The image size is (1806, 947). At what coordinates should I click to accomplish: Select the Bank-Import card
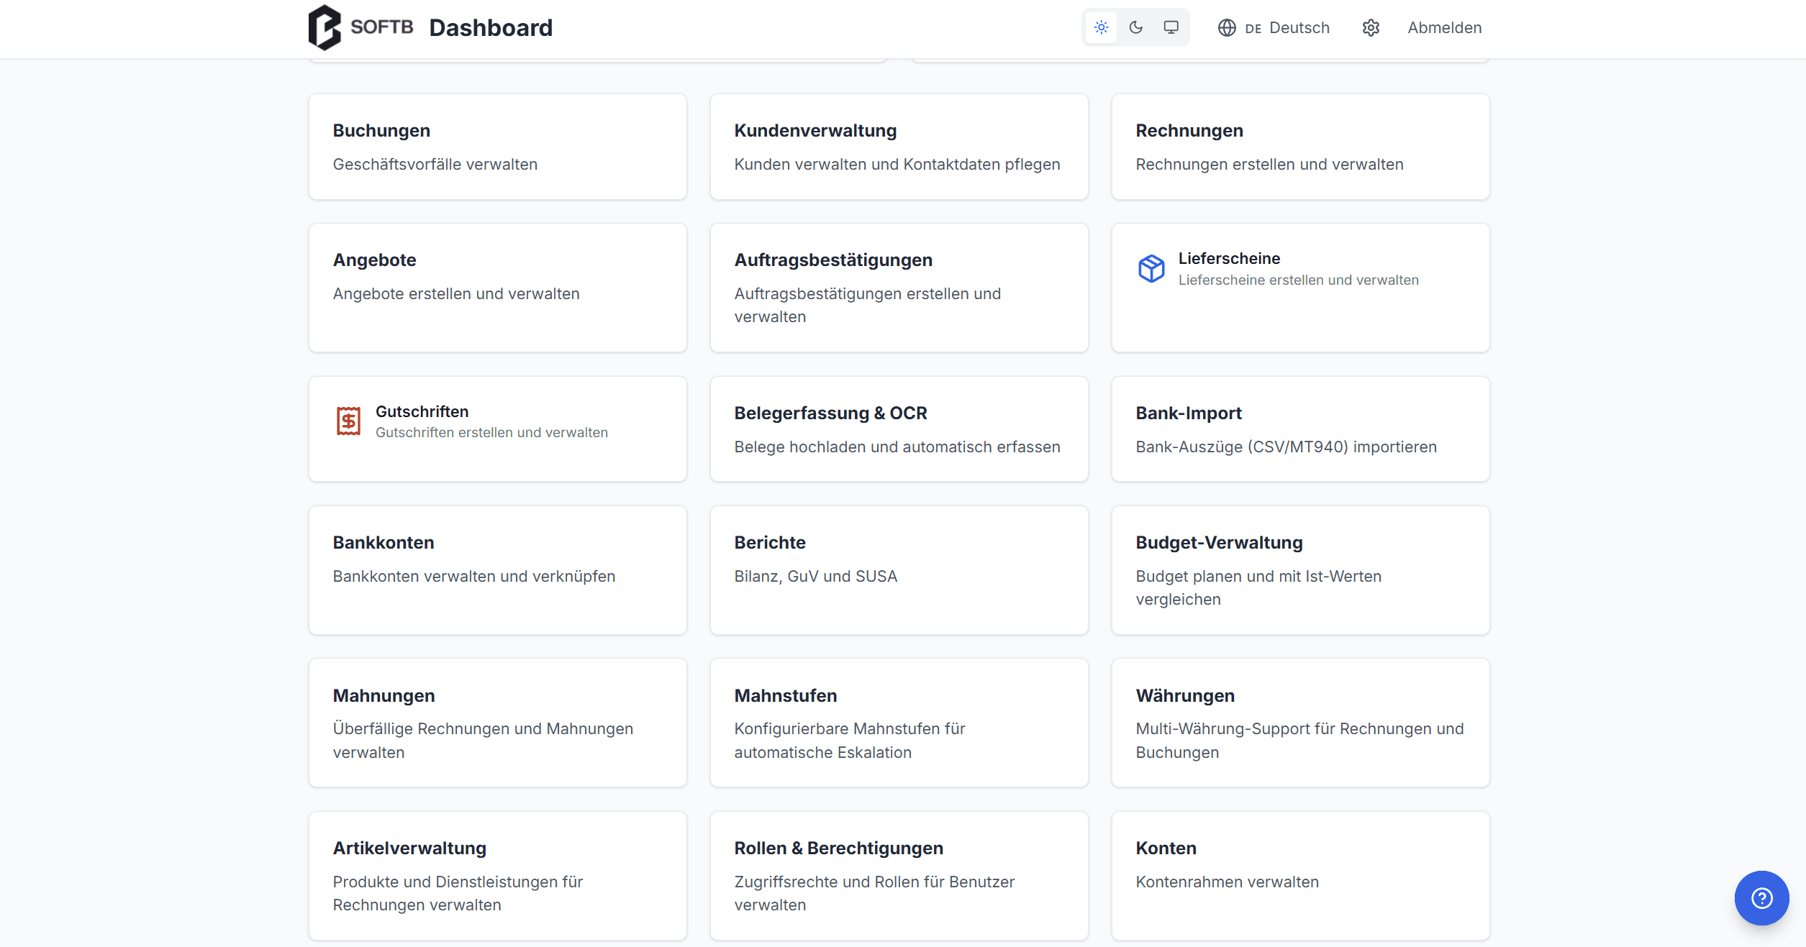pos(1300,429)
